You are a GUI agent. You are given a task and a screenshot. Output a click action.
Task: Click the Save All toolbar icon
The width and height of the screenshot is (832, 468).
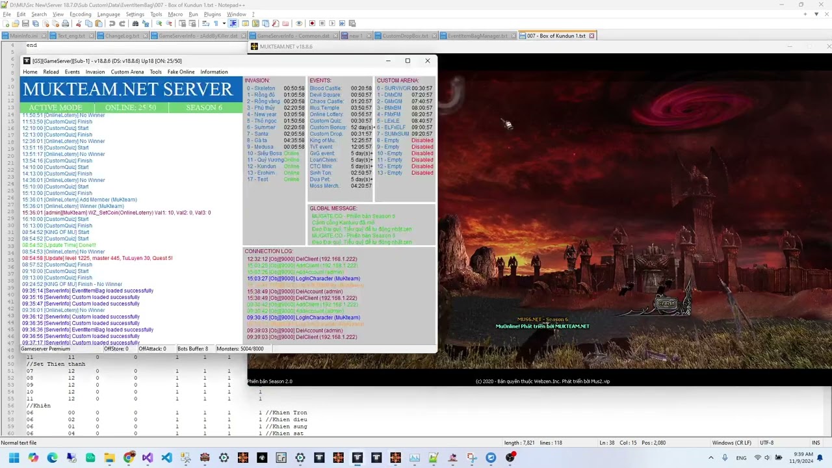pyautogui.click(x=34, y=23)
